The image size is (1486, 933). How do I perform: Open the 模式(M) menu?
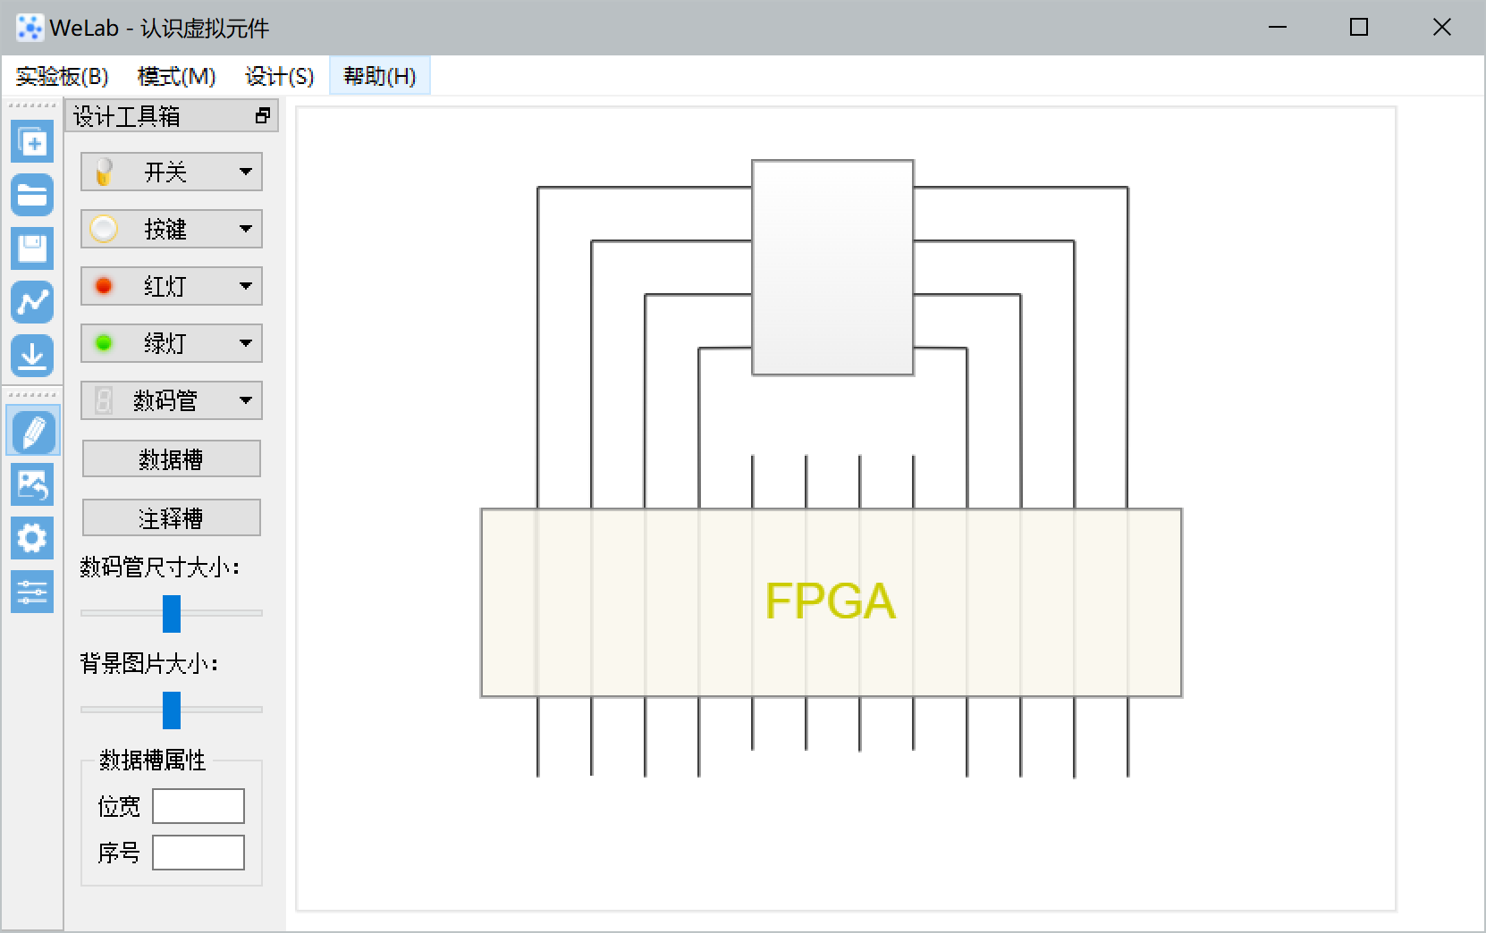tap(177, 77)
